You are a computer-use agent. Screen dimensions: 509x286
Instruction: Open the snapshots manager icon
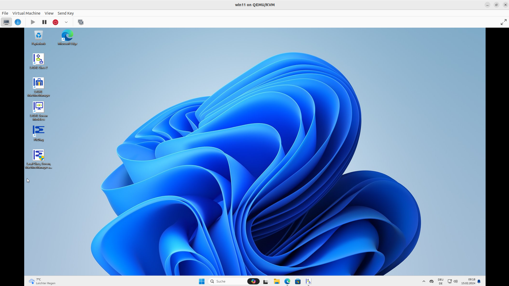(81, 22)
